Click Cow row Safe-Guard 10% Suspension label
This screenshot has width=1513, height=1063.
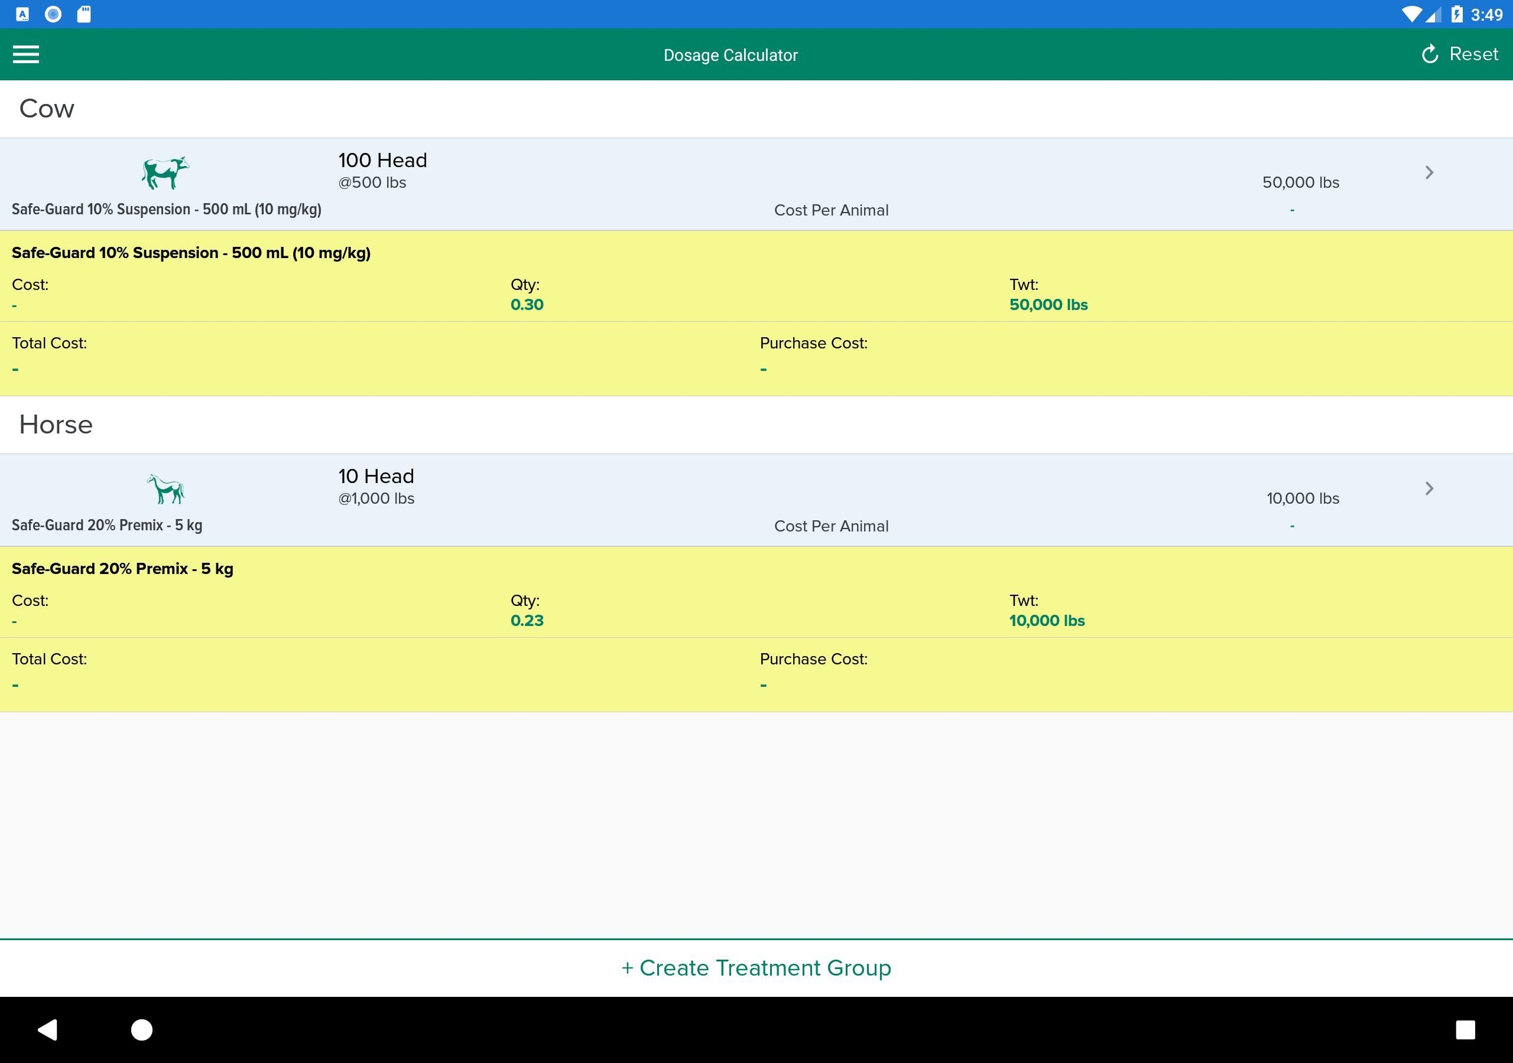[x=167, y=210]
